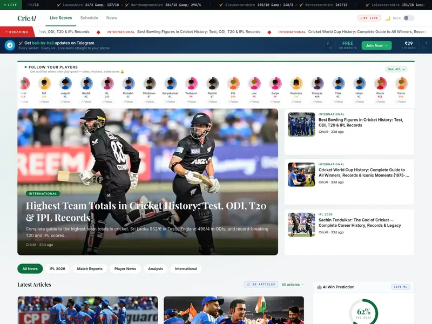Select Rashid's player avatar
This screenshot has height=324, width=432.
point(212,84)
